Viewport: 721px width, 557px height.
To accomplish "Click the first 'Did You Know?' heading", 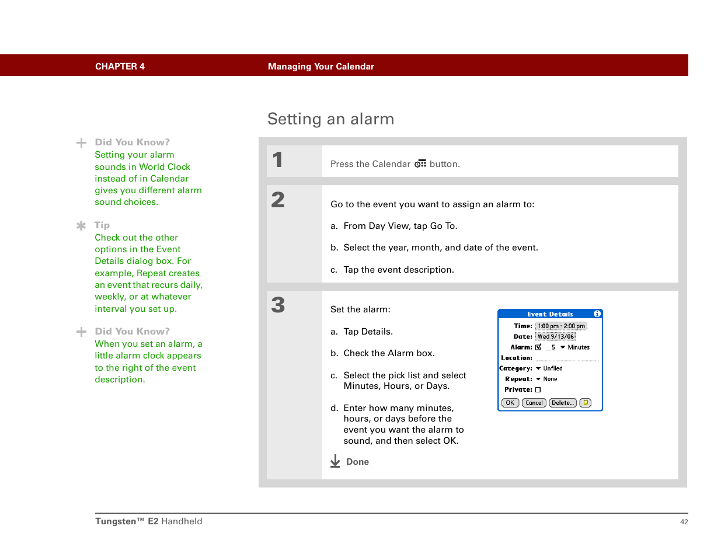I will point(133,142).
